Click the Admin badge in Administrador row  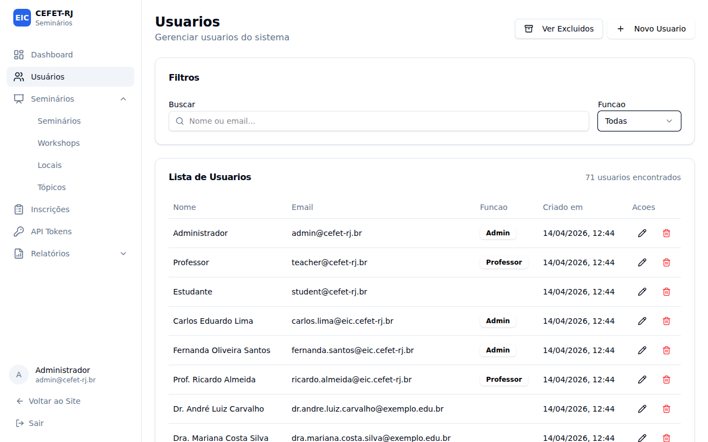click(x=498, y=233)
